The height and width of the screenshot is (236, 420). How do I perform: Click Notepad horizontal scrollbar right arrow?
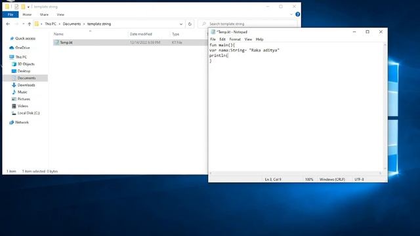381,173
